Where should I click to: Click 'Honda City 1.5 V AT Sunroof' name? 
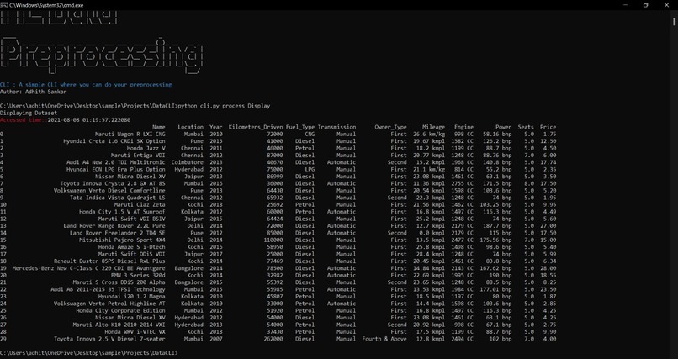[122, 212]
